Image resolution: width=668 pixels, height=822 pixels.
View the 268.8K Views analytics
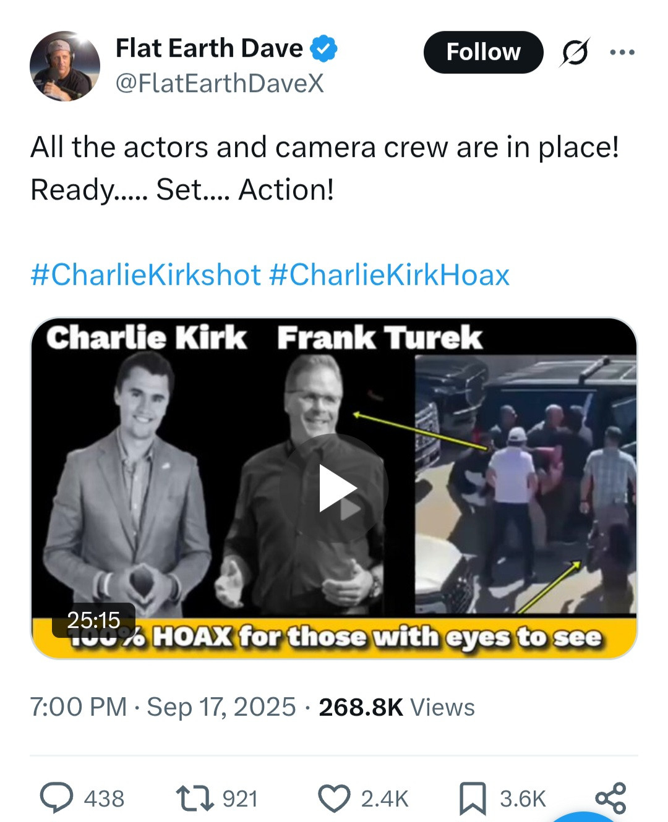(x=396, y=707)
